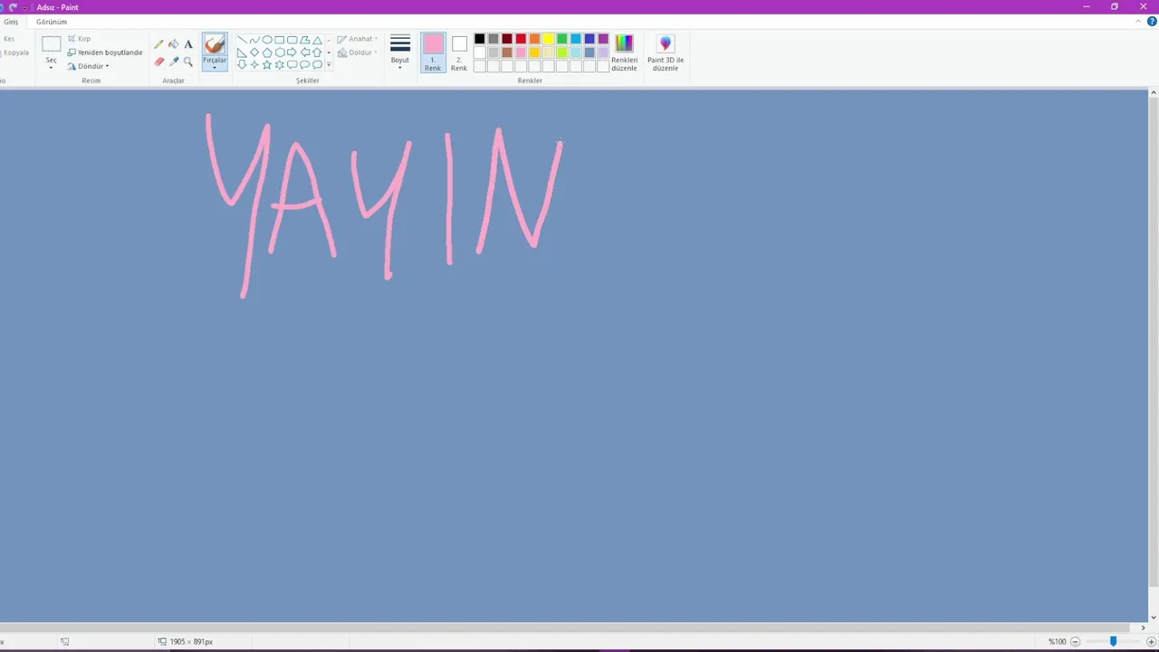Pick the green color swatch
The width and height of the screenshot is (1159, 652).
click(561, 39)
